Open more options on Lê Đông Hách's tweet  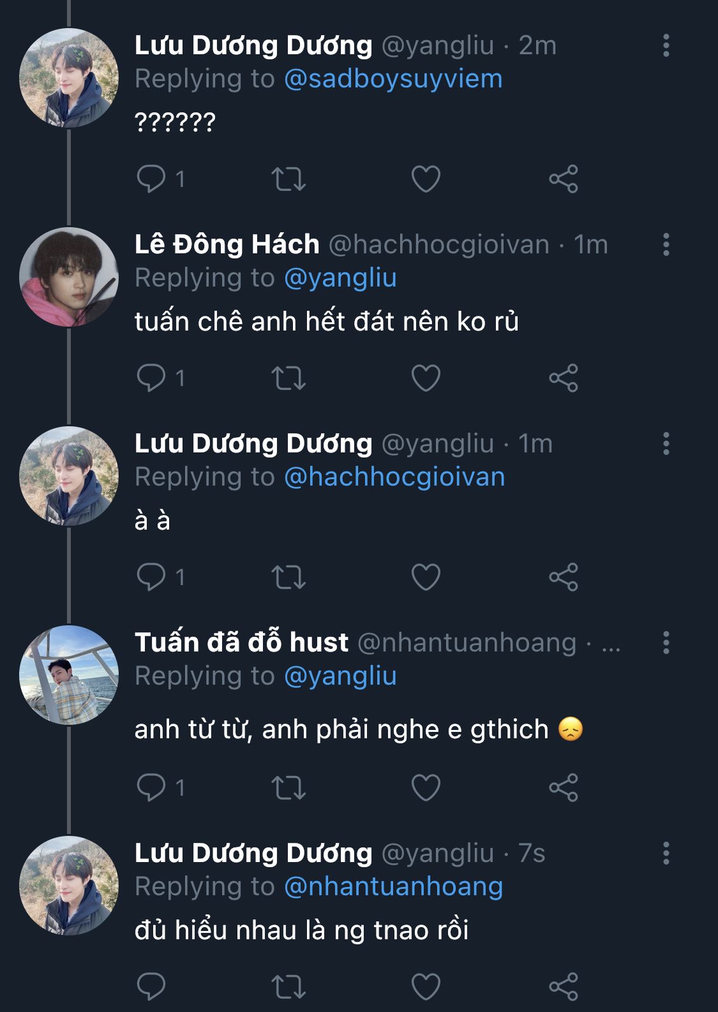tap(666, 244)
